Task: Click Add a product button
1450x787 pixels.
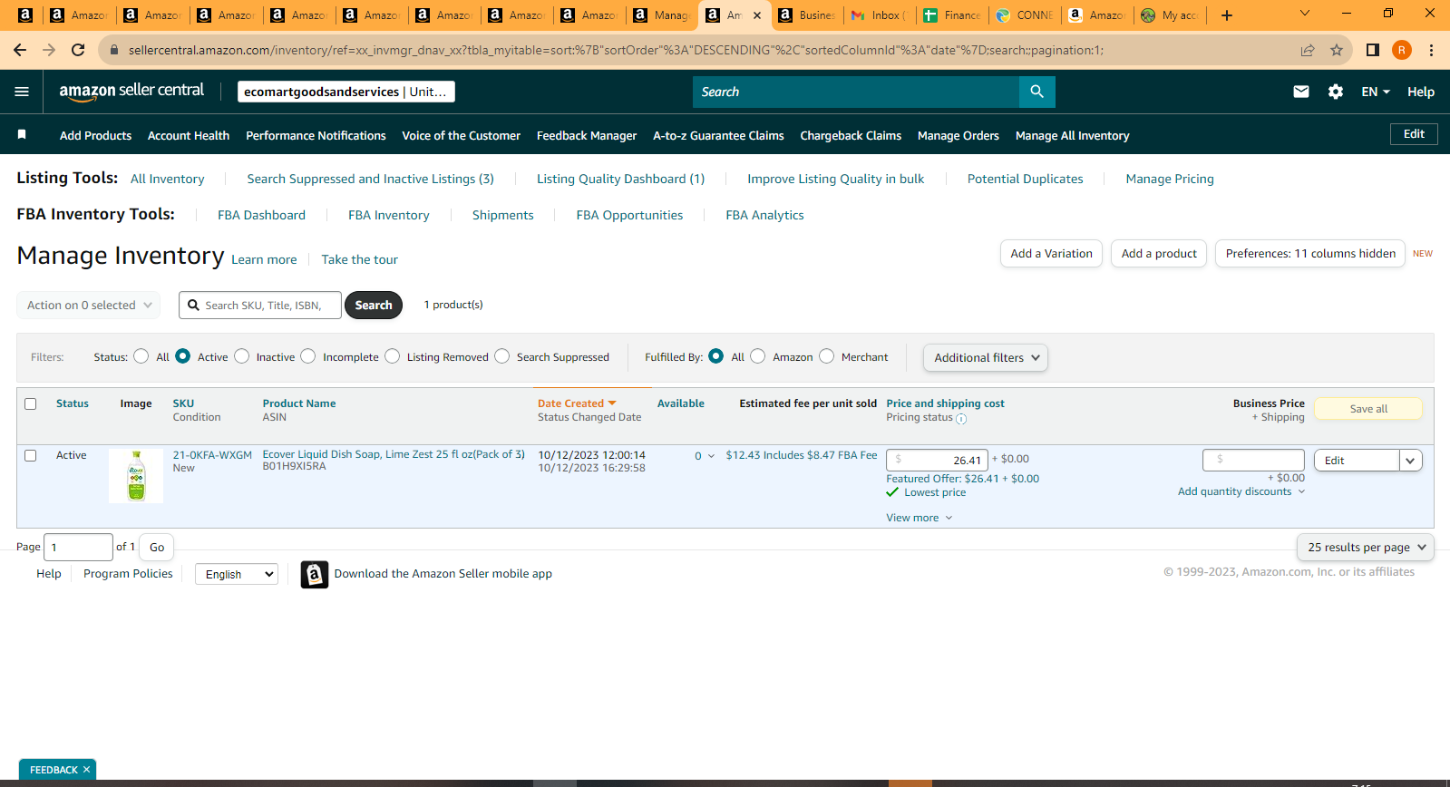Action: coord(1159,254)
